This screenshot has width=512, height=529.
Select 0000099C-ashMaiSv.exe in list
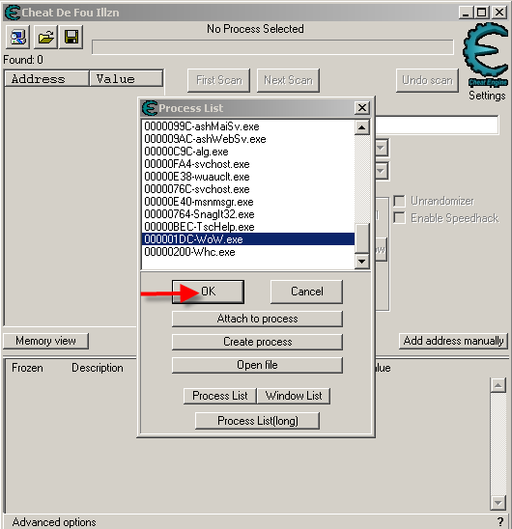click(x=248, y=126)
